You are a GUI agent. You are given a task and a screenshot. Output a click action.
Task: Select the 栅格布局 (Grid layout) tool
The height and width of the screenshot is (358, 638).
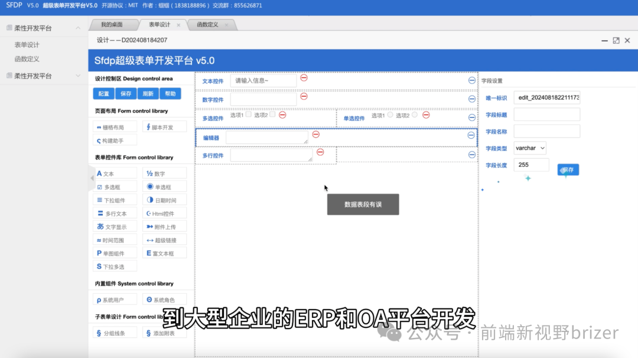[115, 126]
